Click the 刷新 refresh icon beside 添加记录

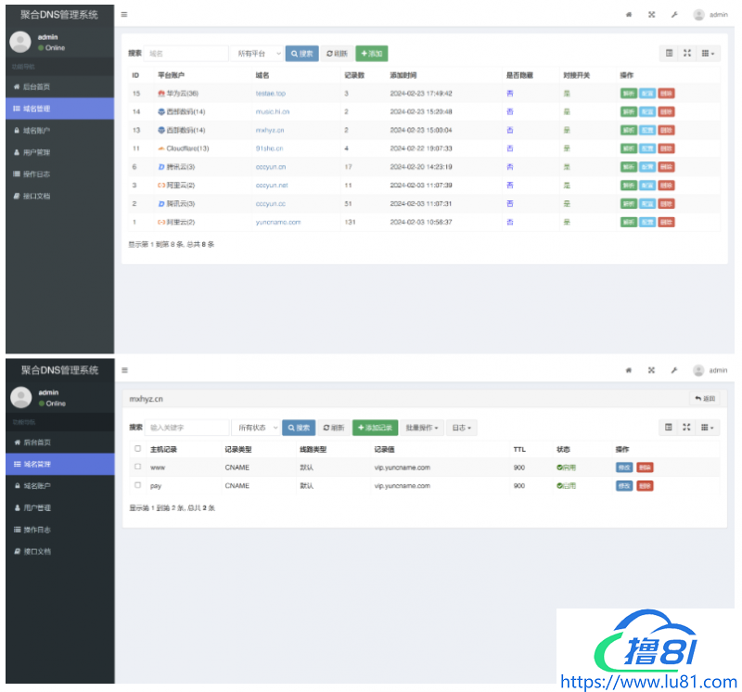tap(334, 428)
